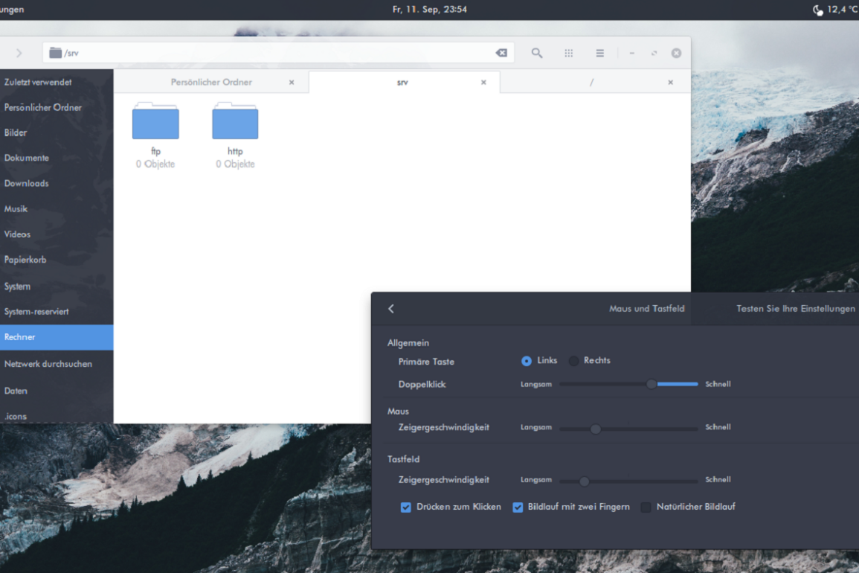
Task: Close the srv tab
Action: tap(483, 83)
